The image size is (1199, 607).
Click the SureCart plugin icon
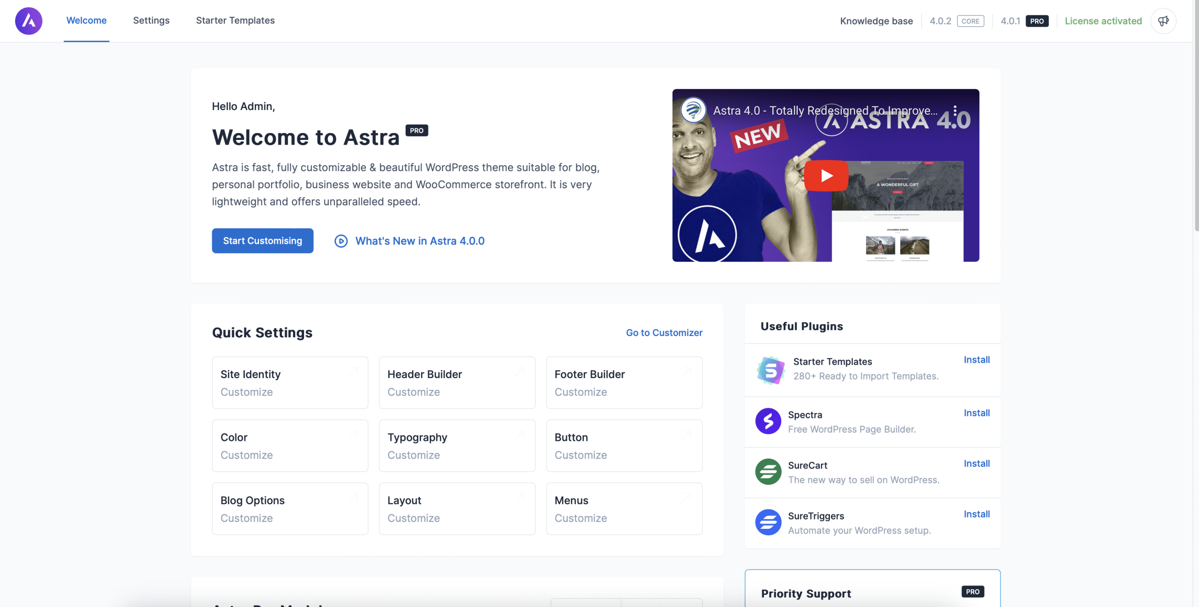(x=768, y=471)
